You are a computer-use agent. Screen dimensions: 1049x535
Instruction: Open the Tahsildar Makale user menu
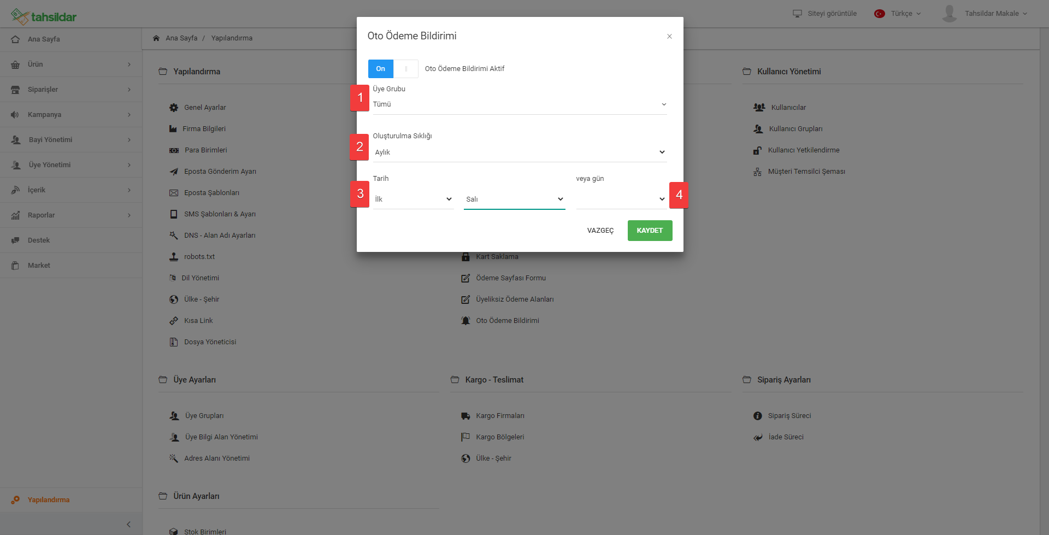click(985, 14)
